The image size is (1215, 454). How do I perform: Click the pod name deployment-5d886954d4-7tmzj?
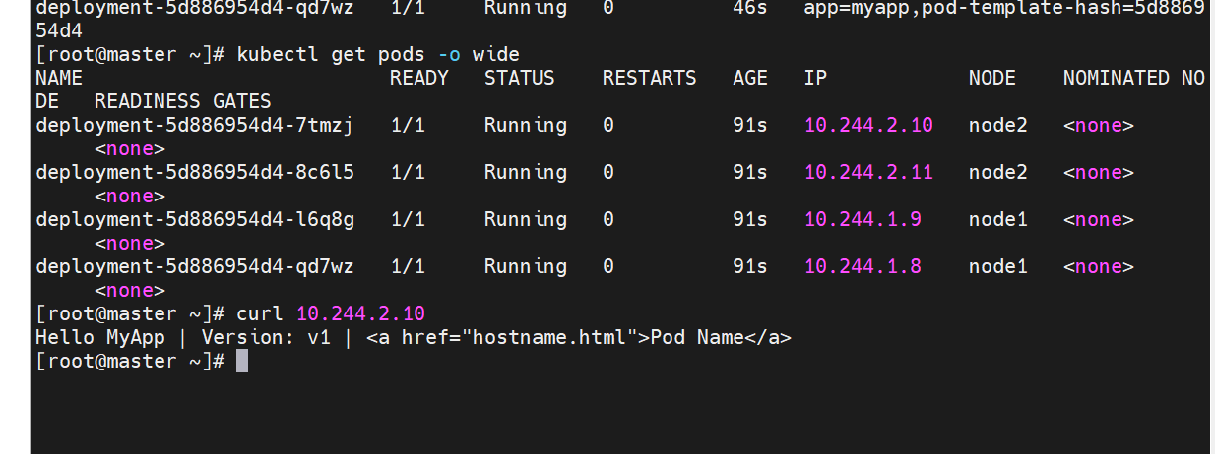tap(194, 125)
